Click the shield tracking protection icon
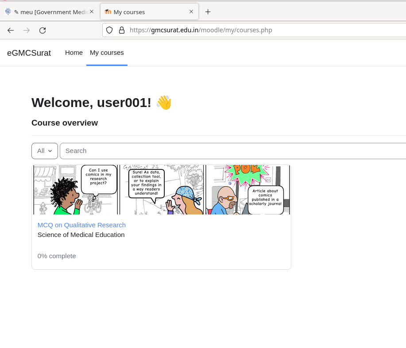Image resolution: width=406 pixels, height=348 pixels. coord(109,30)
